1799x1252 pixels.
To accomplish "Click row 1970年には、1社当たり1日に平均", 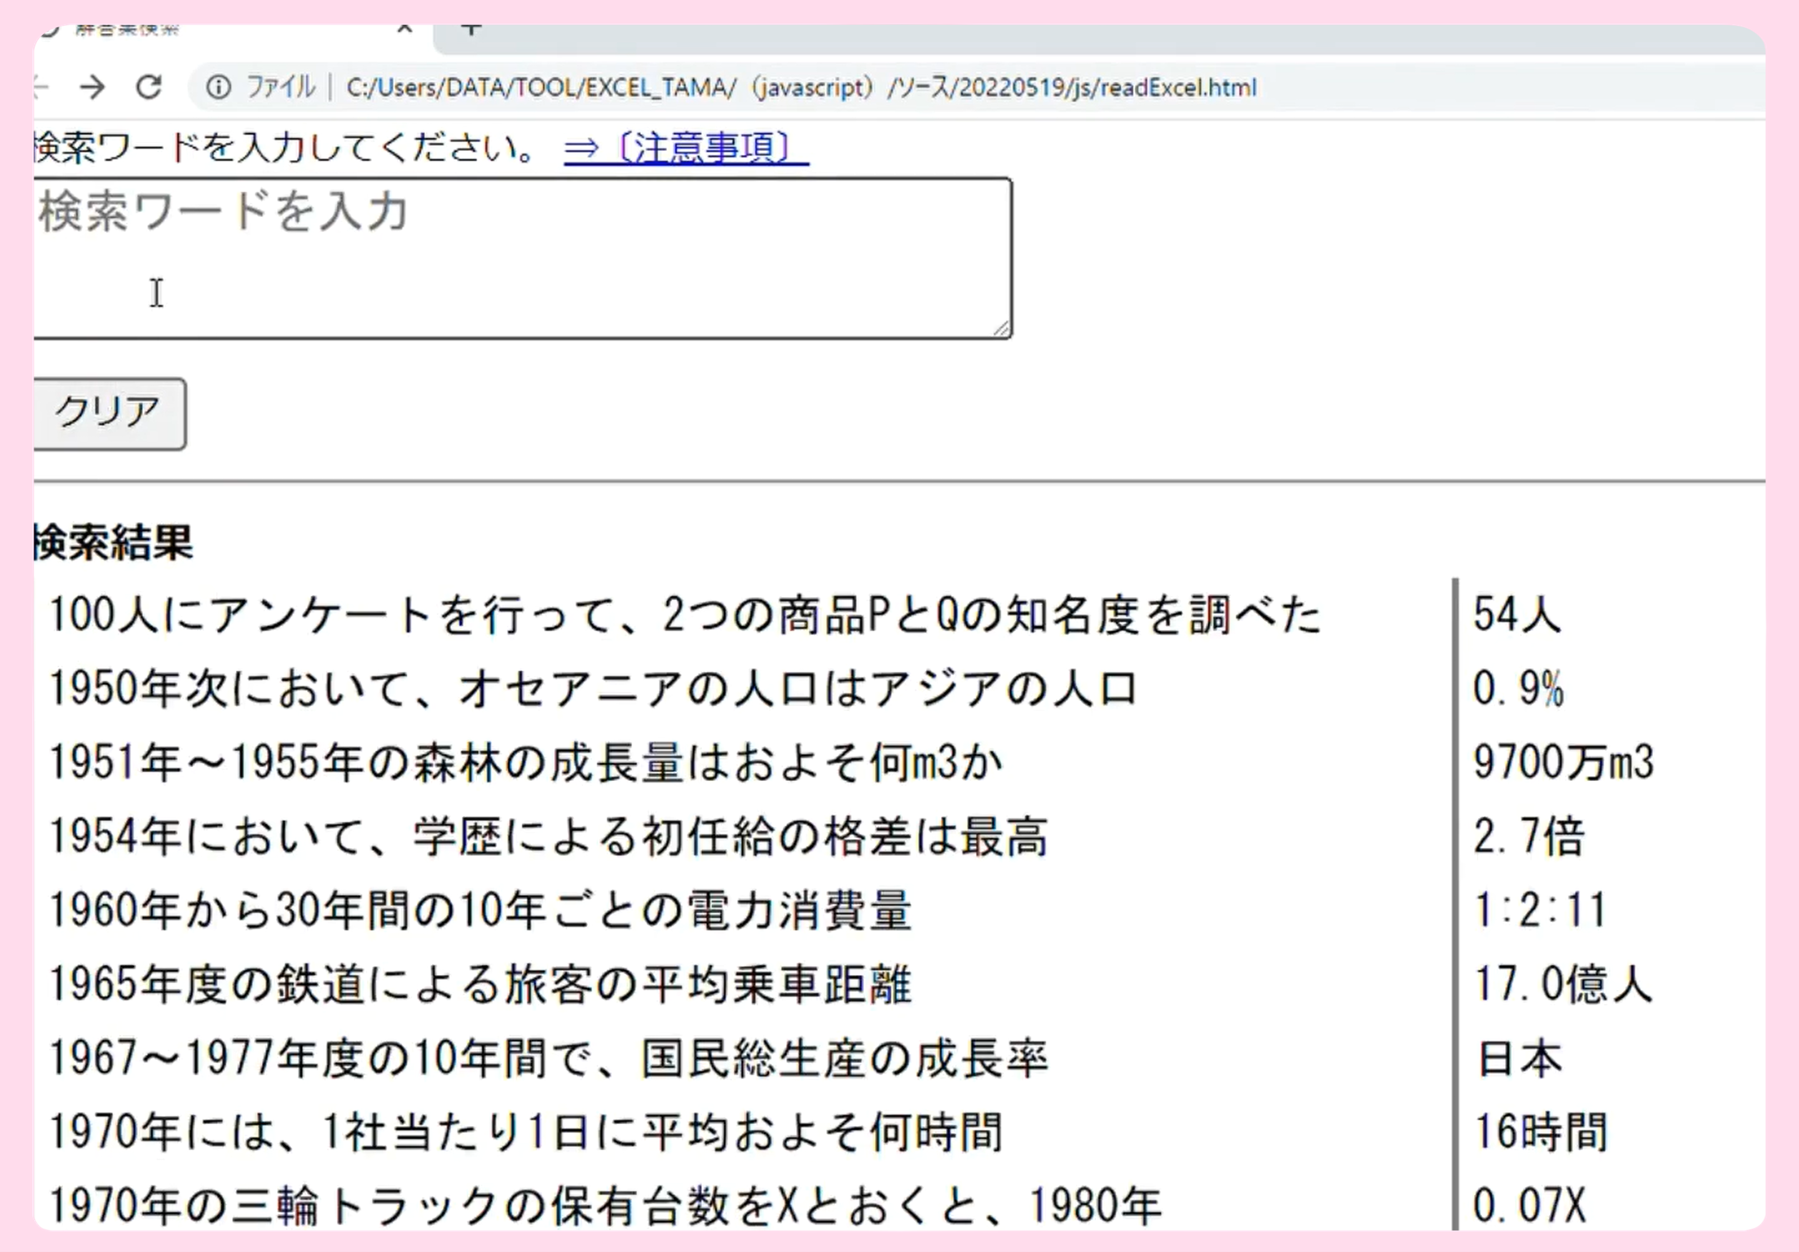I will (526, 1132).
